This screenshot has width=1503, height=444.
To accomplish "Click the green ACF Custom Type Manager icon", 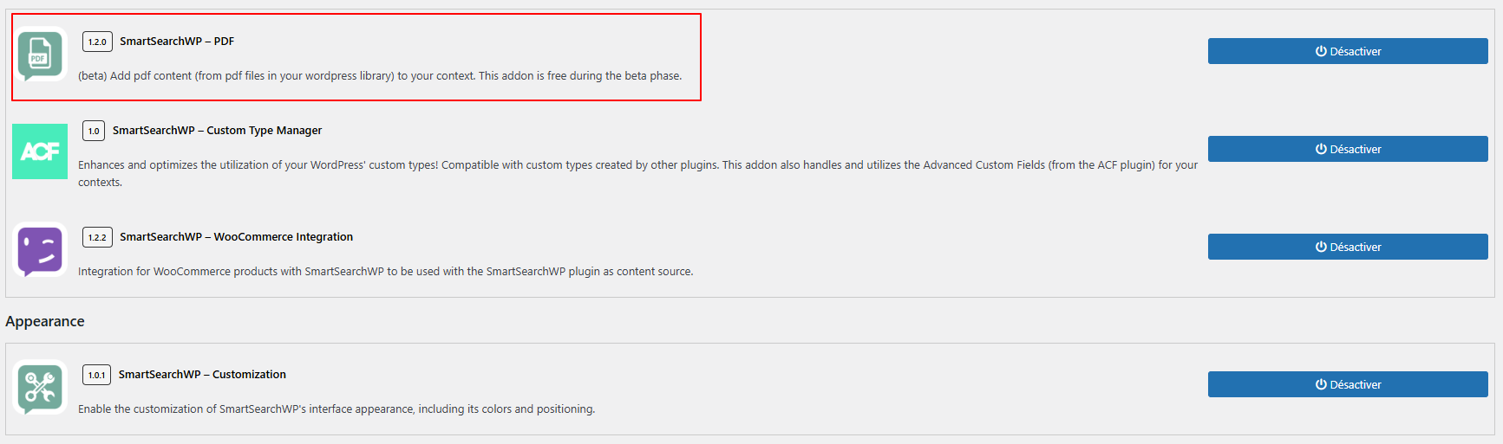I will pos(40,151).
